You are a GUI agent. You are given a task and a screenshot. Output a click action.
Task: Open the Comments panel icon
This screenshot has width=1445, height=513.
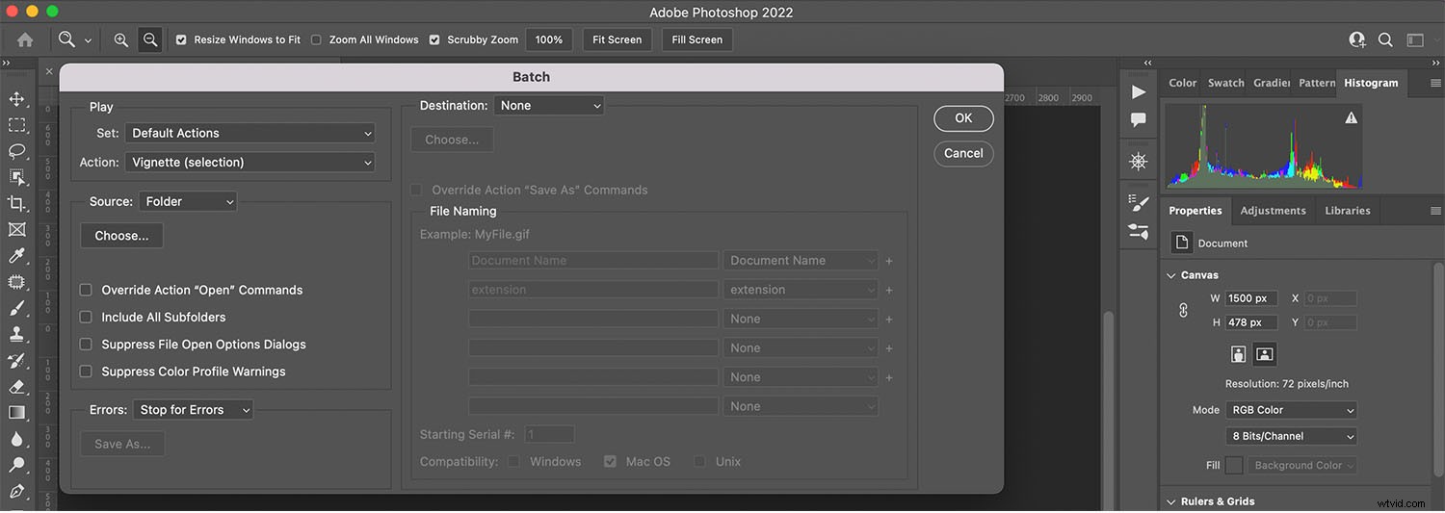(x=1139, y=120)
